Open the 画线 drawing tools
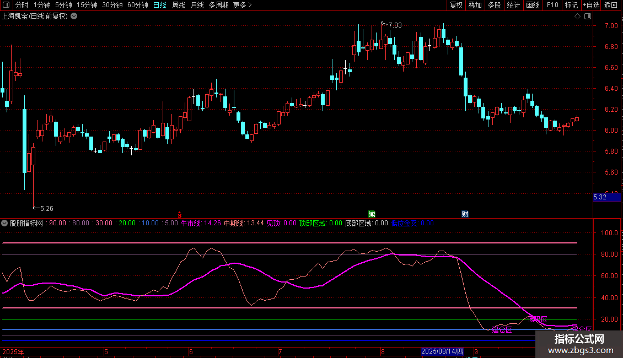This screenshot has width=623, height=358. [x=533, y=5]
